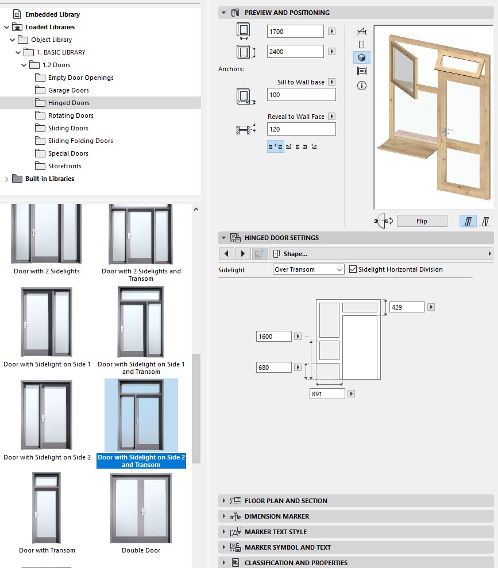Go to next Hinged Door settings page

click(x=242, y=254)
